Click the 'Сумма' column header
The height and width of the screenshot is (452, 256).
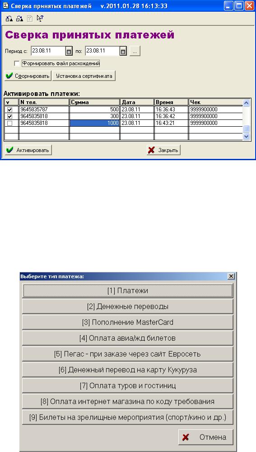coord(95,102)
